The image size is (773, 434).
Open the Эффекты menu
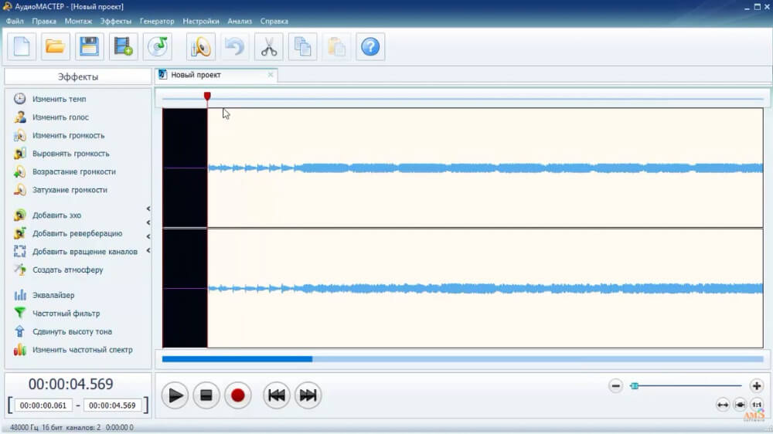(116, 21)
